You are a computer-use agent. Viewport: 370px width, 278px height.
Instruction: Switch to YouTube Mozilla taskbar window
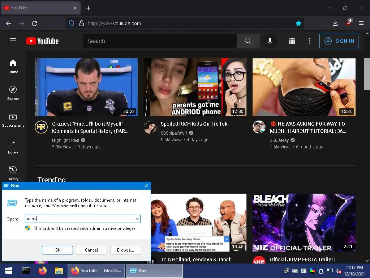pos(96,271)
